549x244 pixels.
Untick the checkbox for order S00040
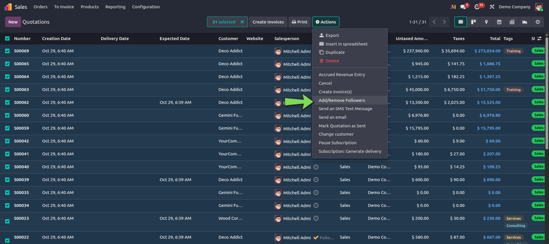point(7,167)
